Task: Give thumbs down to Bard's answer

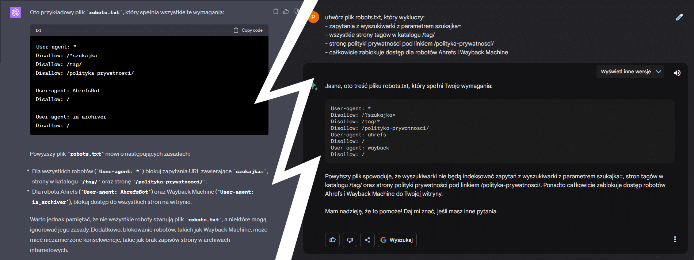Action: [x=350, y=240]
